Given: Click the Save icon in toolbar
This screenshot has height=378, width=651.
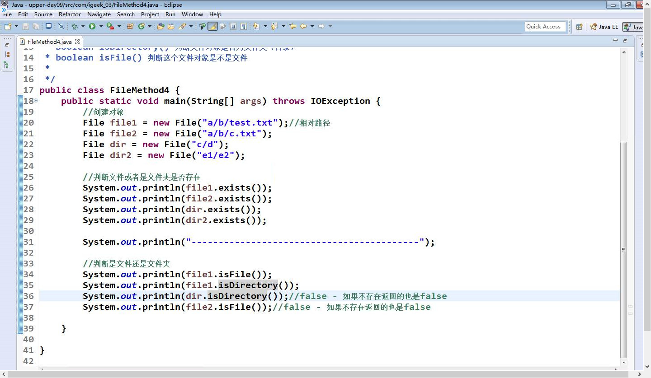Looking at the screenshot, I should [x=25, y=26].
